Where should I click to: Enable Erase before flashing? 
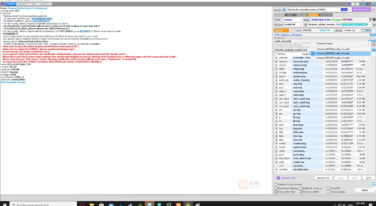click(276, 188)
